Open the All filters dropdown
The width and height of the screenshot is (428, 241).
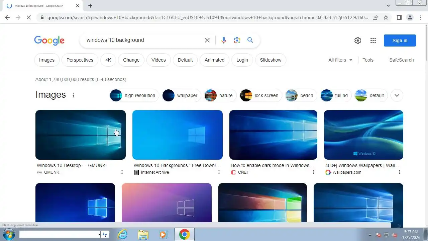point(340,60)
